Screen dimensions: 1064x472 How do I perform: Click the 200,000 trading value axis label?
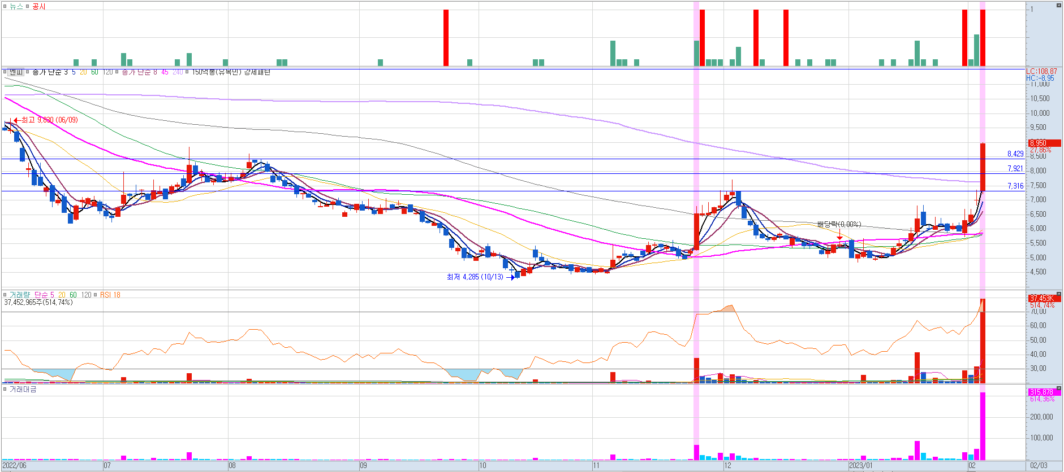[x=1041, y=417]
